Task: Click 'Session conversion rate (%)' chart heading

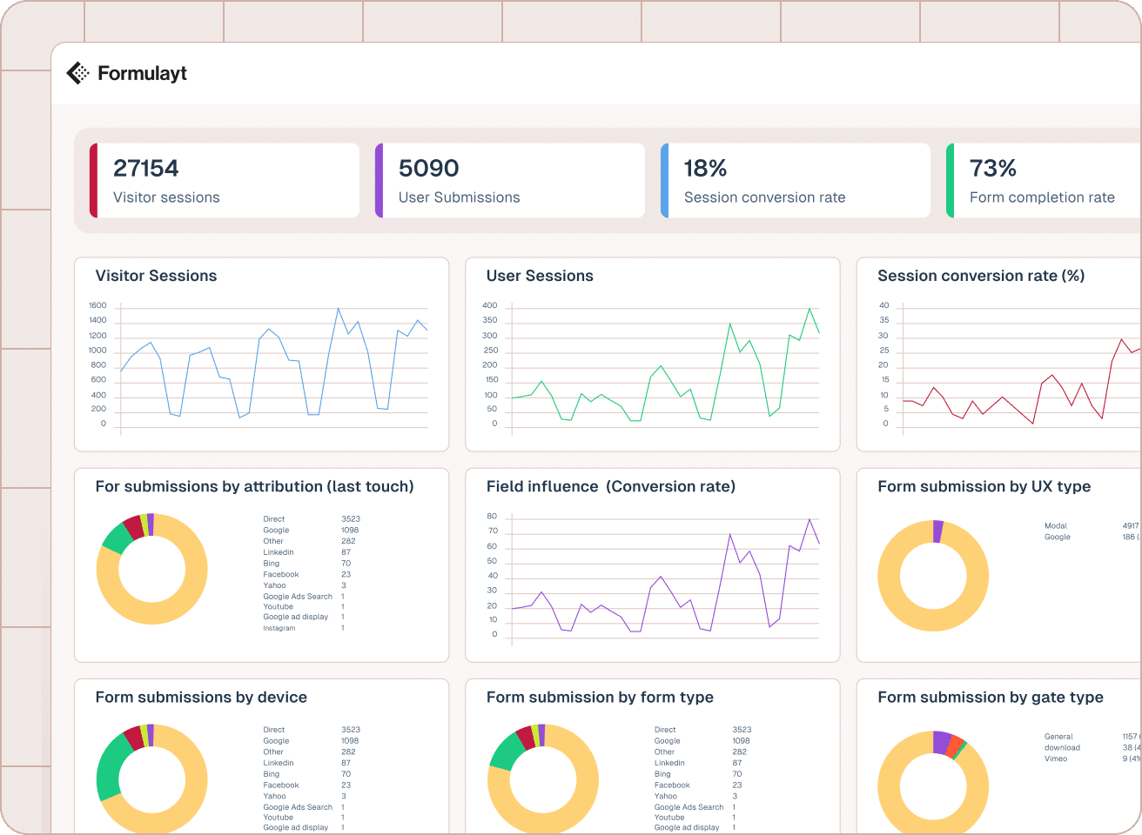Action: pyautogui.click(x=981, y=276)
